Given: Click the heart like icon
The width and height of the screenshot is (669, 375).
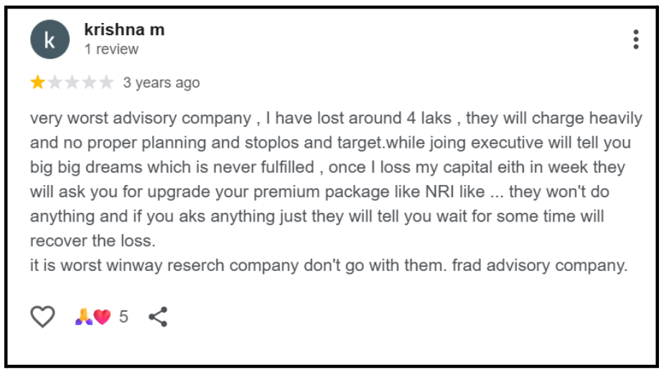Looking at the screenshot, I should click(x=42, y=316).
